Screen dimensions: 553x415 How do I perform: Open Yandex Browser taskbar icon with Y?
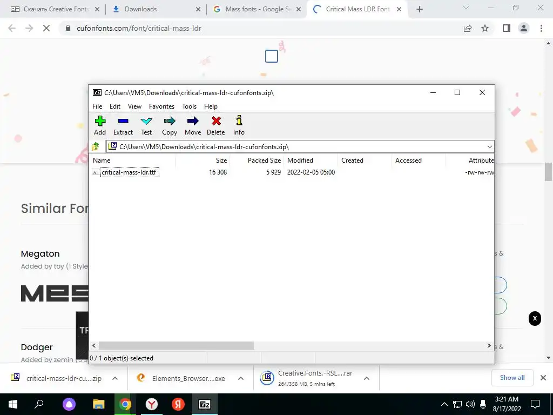(151, 404)
